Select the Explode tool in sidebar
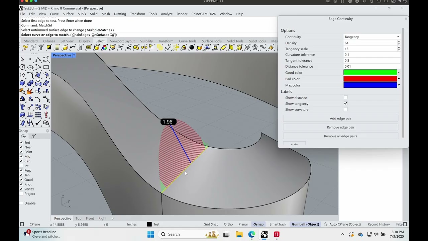Viewport: 428px width, 241px height. pos(30,91)
